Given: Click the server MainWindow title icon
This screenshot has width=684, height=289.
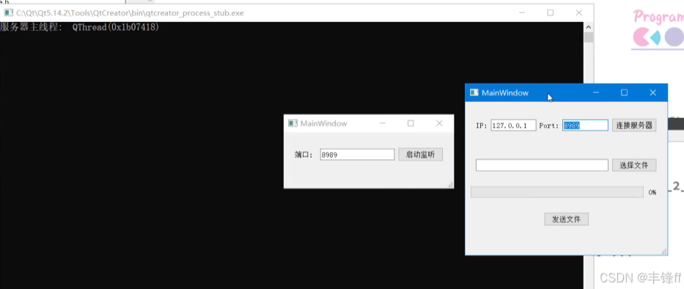Looking at the screenshot, I should 293,123.
